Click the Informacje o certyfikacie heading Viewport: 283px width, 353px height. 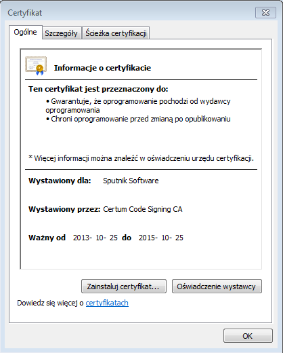tap(102, 68)
